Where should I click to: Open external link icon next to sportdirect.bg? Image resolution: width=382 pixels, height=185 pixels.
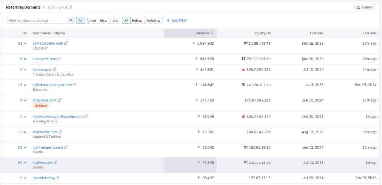[57, 178]
